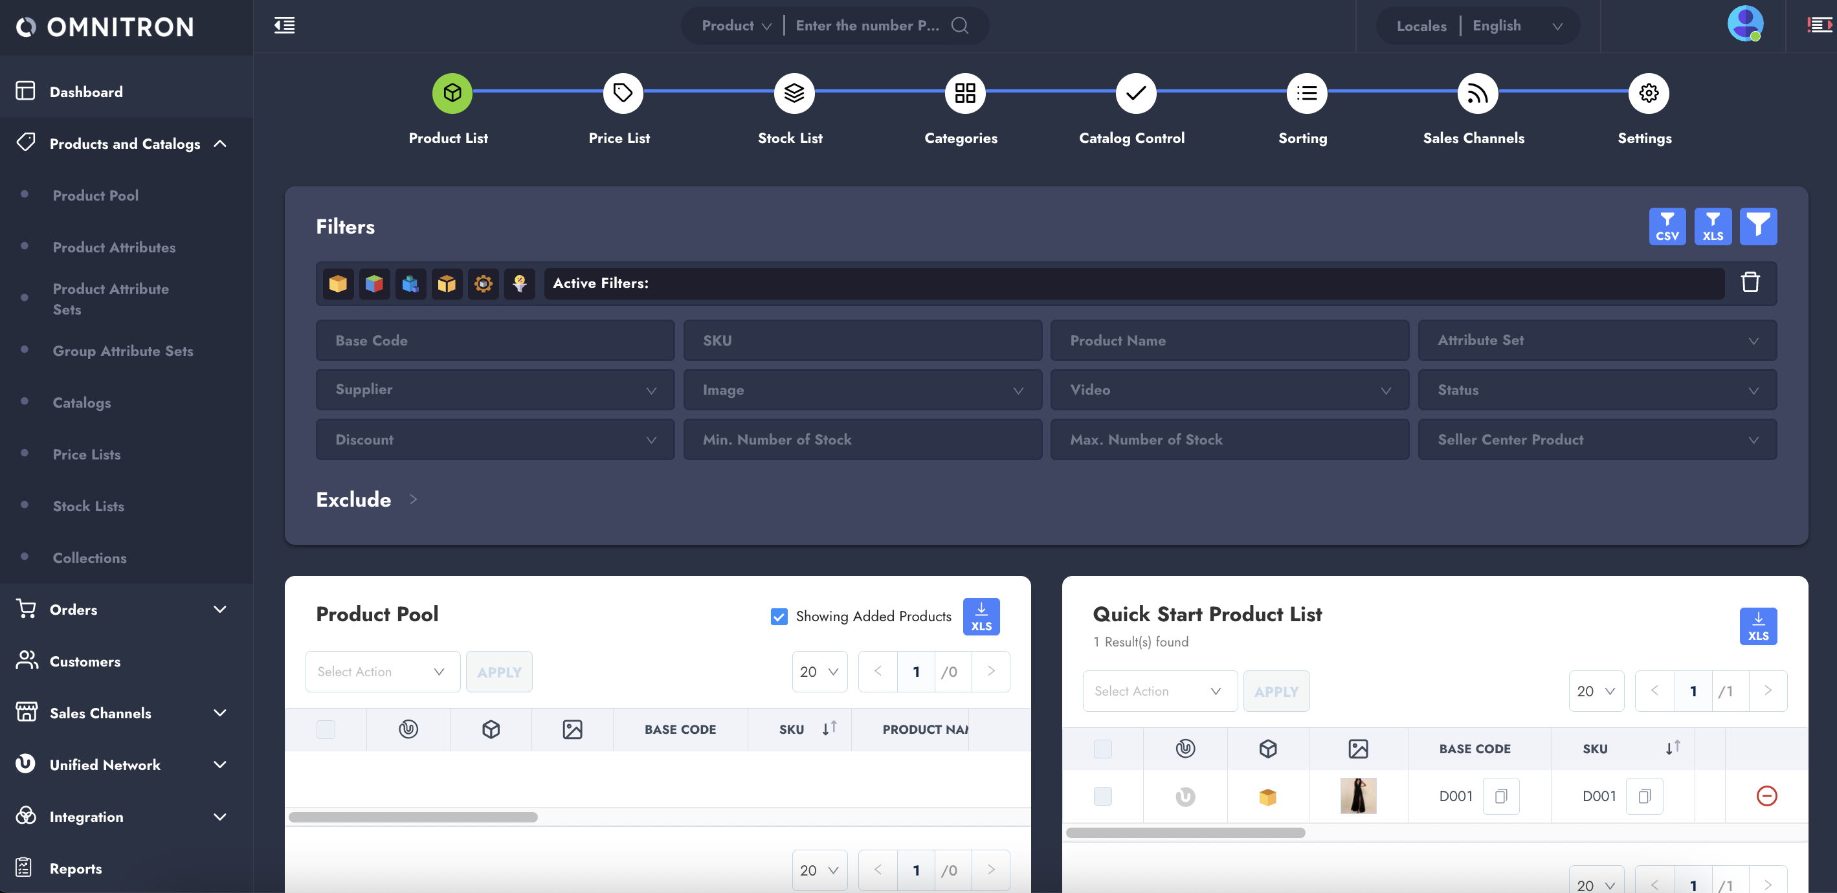1837x893 pixels.
Task: Download Product Pool XLS file
Action: click(981, 617)
